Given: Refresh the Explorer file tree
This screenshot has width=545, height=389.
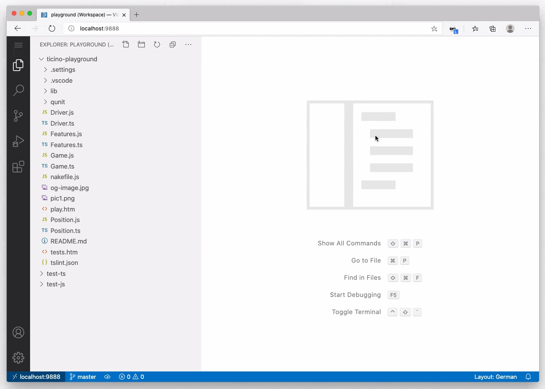Looking at the screenshot, I should pos(157,44).
